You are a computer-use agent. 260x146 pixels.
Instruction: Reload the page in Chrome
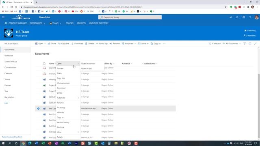point(12,7)
